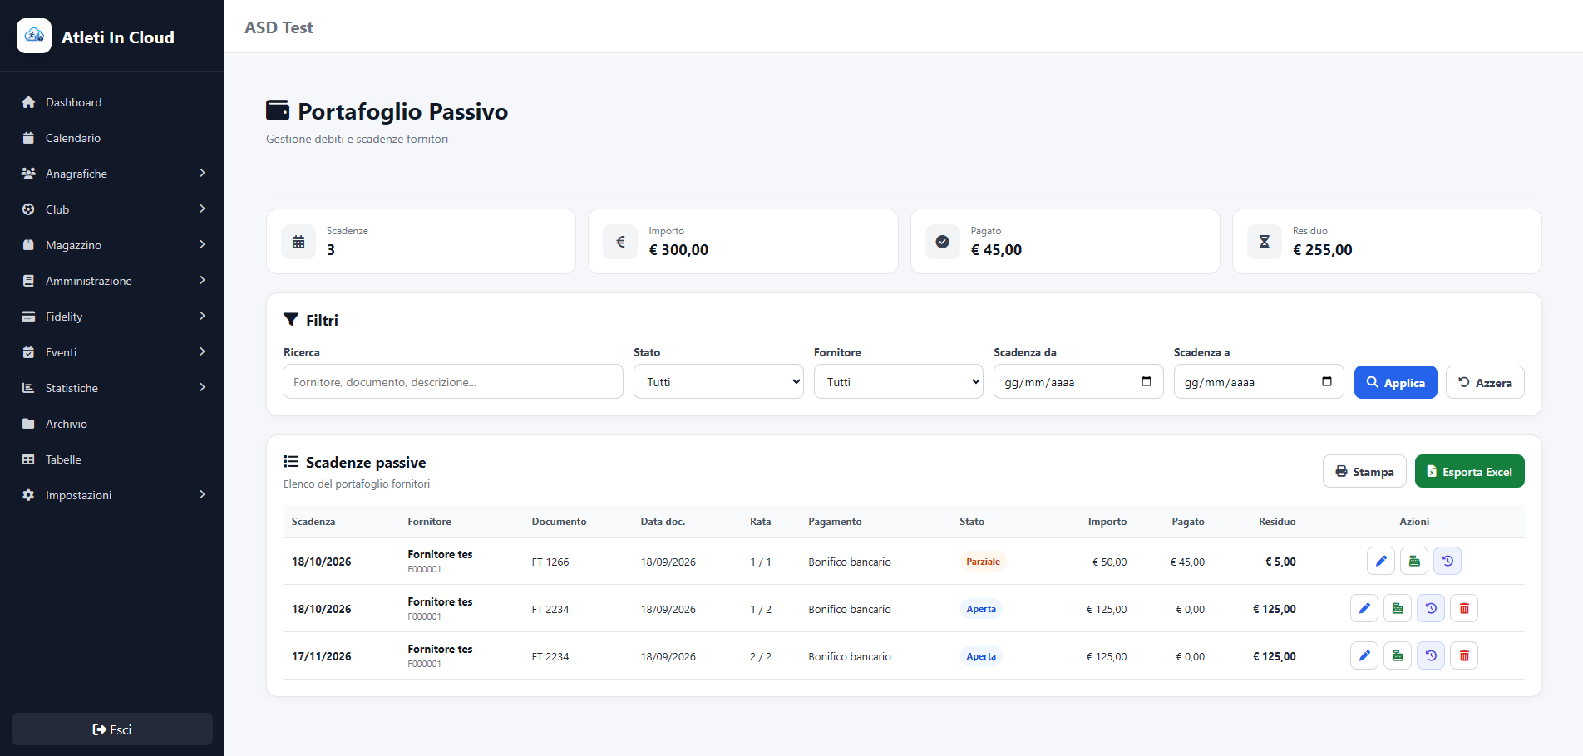Print the list with the Stampa button

[x=1364, y=471]
